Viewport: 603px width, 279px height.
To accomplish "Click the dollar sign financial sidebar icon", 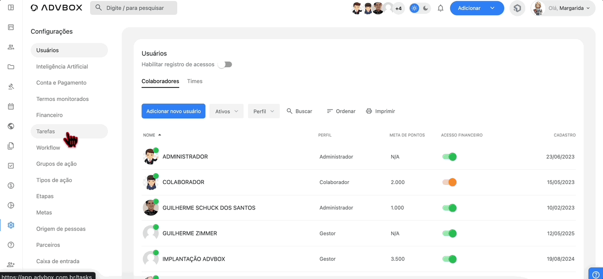I will [11, 186].
